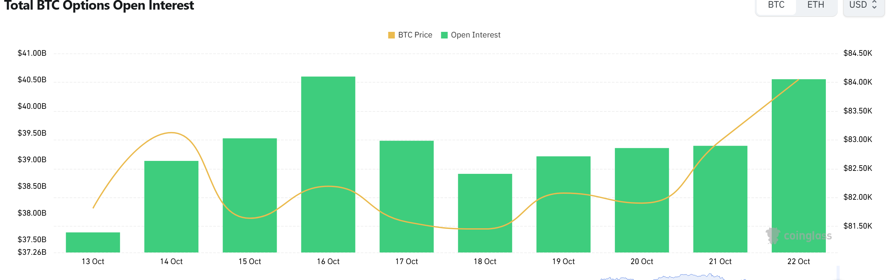Image resolution: width=889 pixels, height=280 pixels.
Task: Toggle the Open Interest legend series
Action: click(471, 35)
